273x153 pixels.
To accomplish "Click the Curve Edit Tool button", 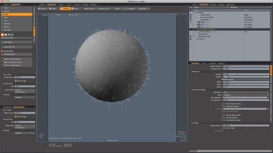I will click(x=17, y=47).
